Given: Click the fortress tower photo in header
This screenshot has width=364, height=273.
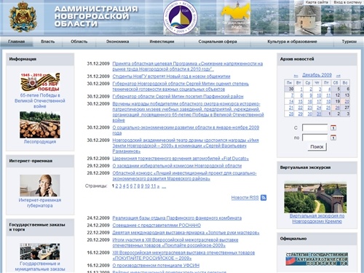Looking at the screenshot, I should [307, 20].
